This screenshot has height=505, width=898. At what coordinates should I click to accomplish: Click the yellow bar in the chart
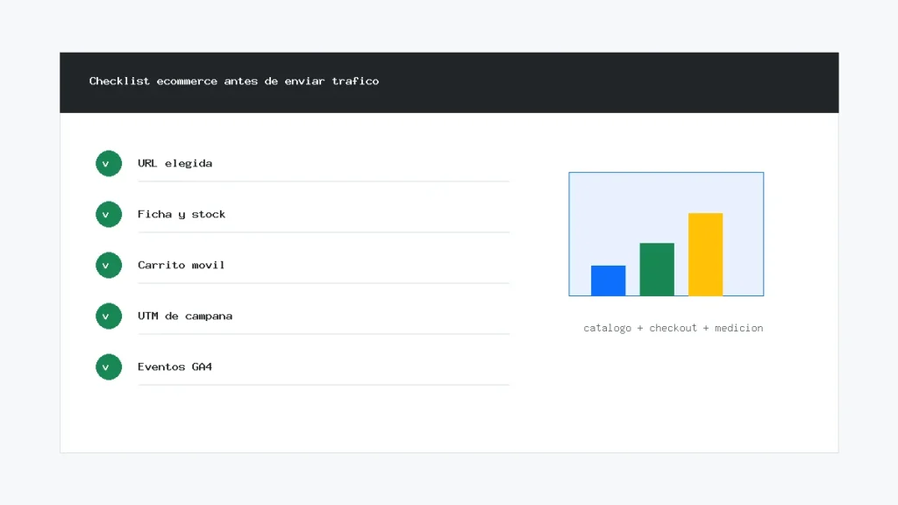[x=706, y=254]
